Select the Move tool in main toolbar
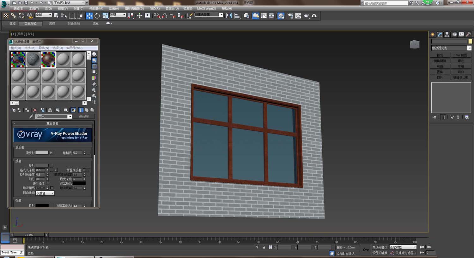 [x=89, y=16]
